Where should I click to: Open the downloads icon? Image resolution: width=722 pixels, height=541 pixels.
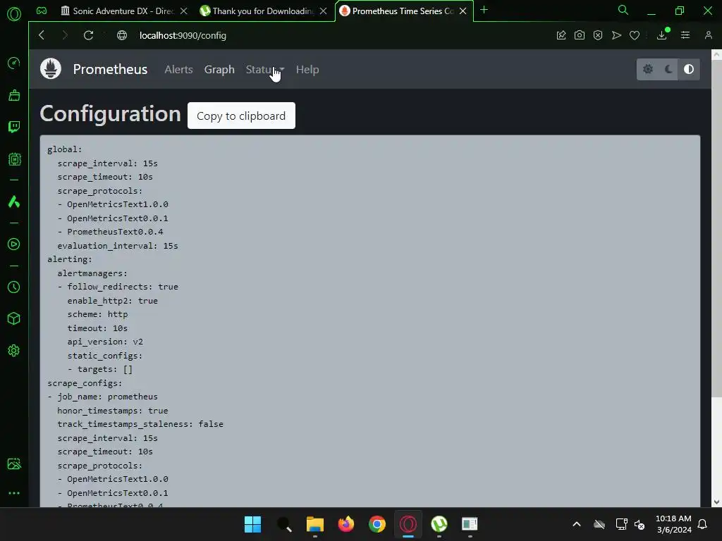coord(662,35)
